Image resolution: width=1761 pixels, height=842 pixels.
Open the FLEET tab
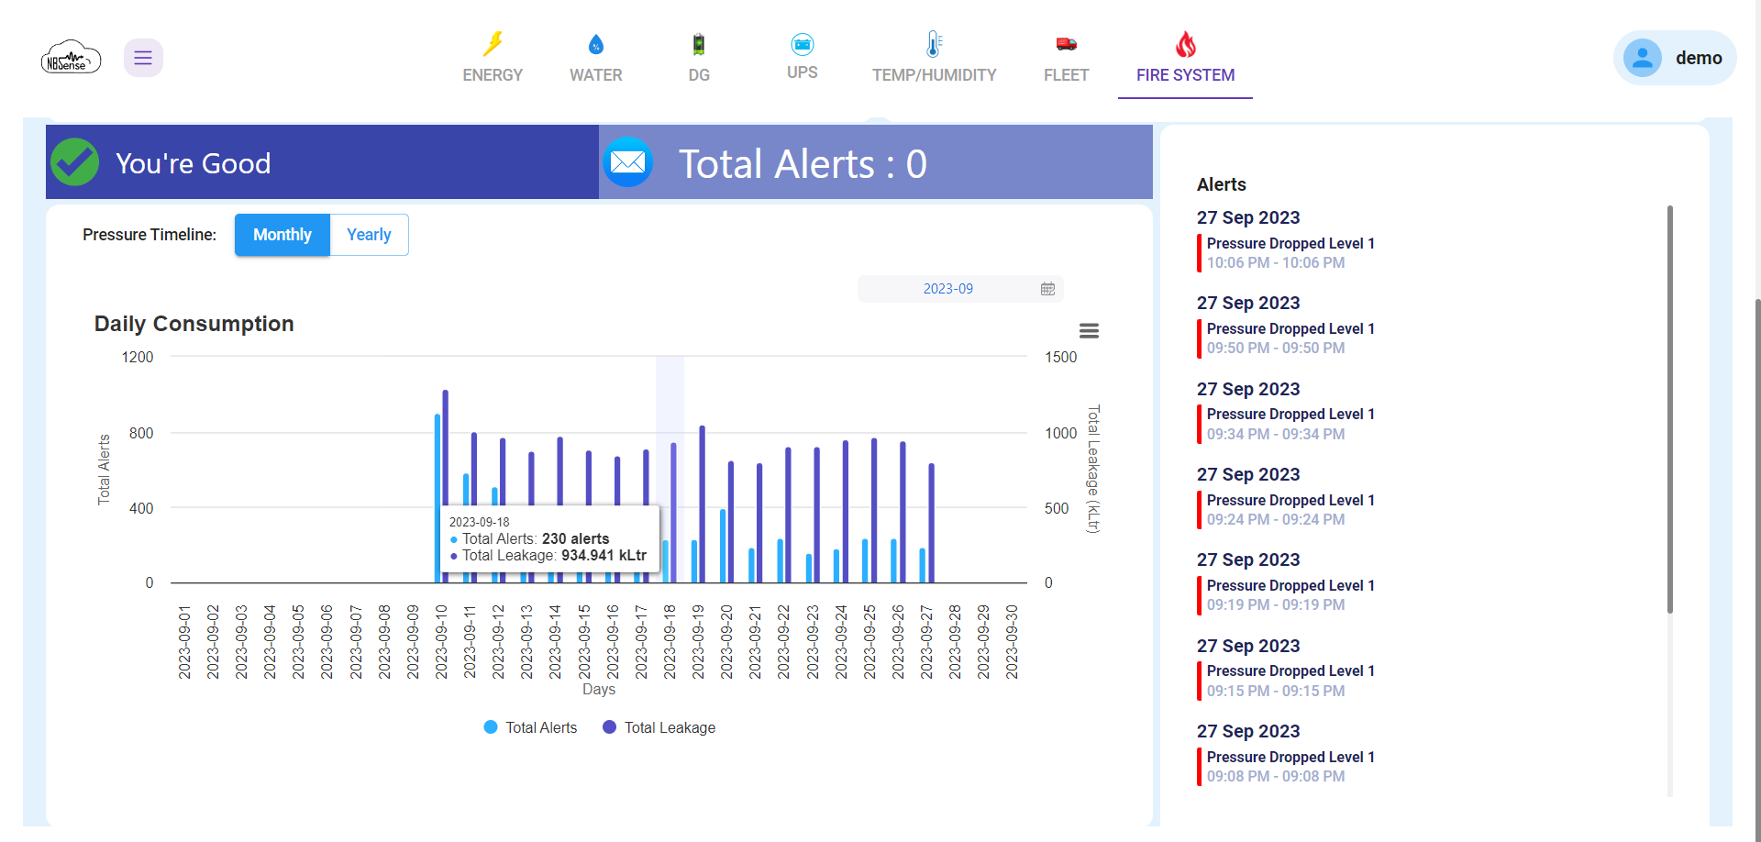[1066, 75]
